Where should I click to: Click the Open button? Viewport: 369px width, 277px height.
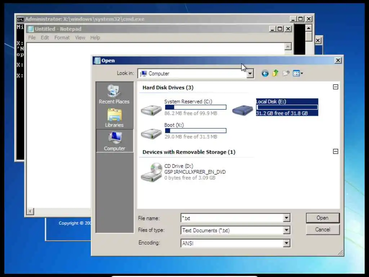click(x=323, y=218)
